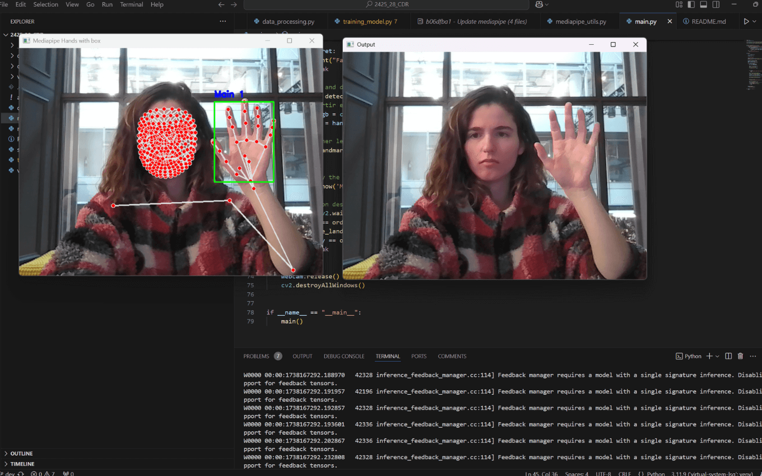Click the main() call on line 79
The width and height of the screenshot is (762, 476).
point(292,321)
